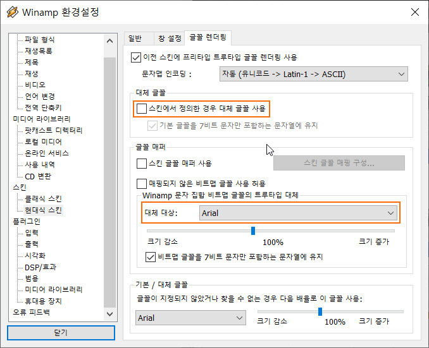Switch to the 창 설정 tab

(170, 39)
